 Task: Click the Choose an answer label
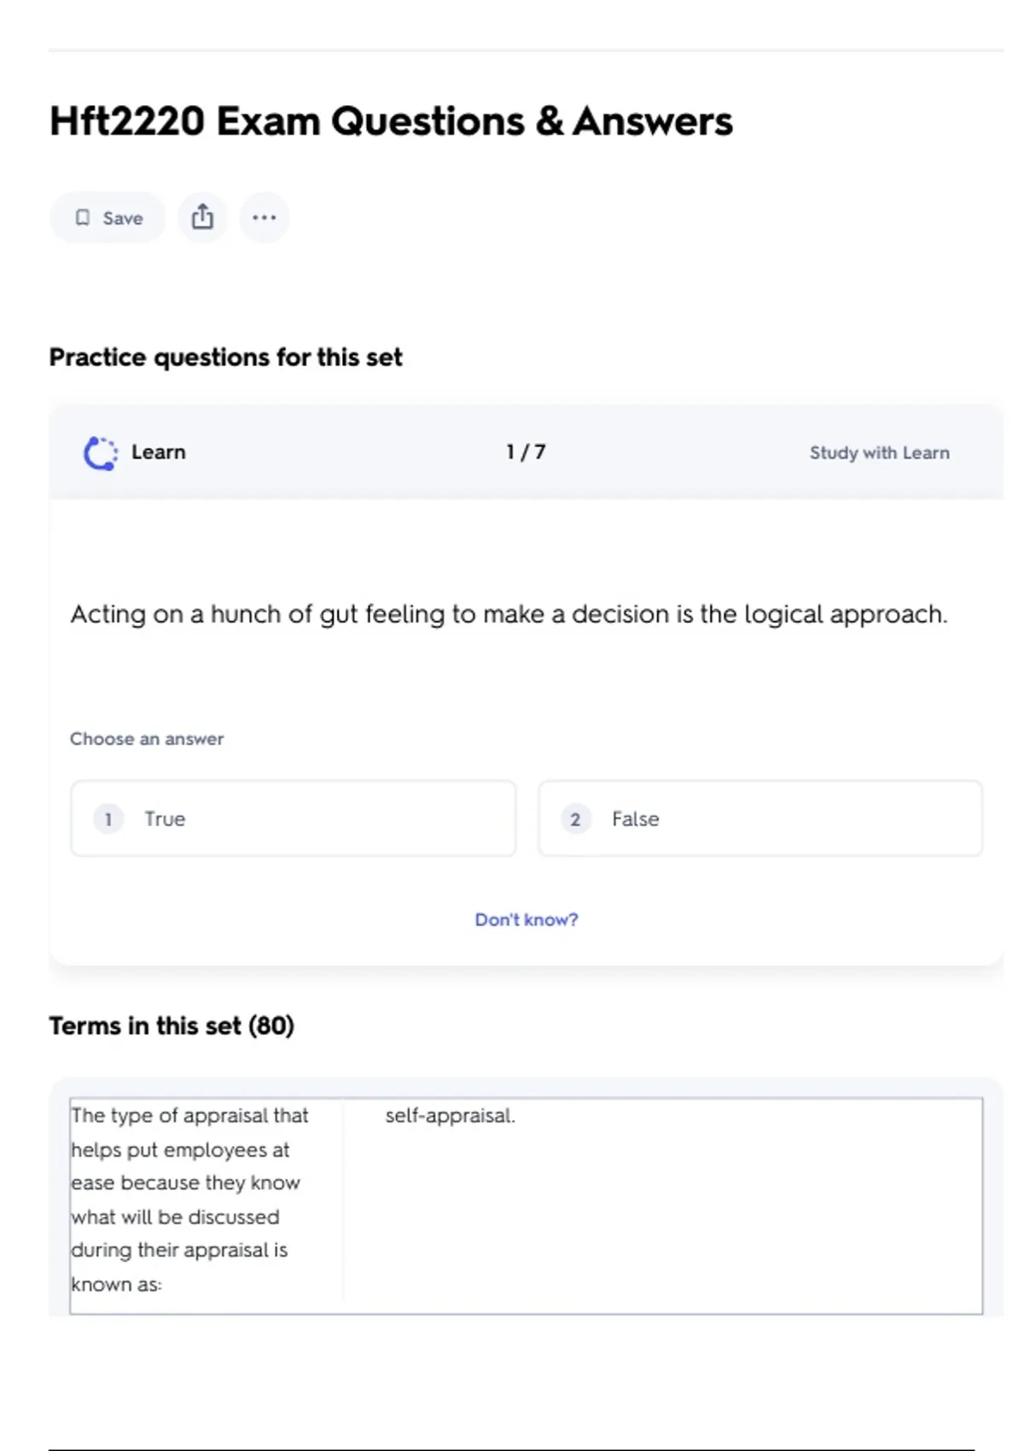point(147,739)
